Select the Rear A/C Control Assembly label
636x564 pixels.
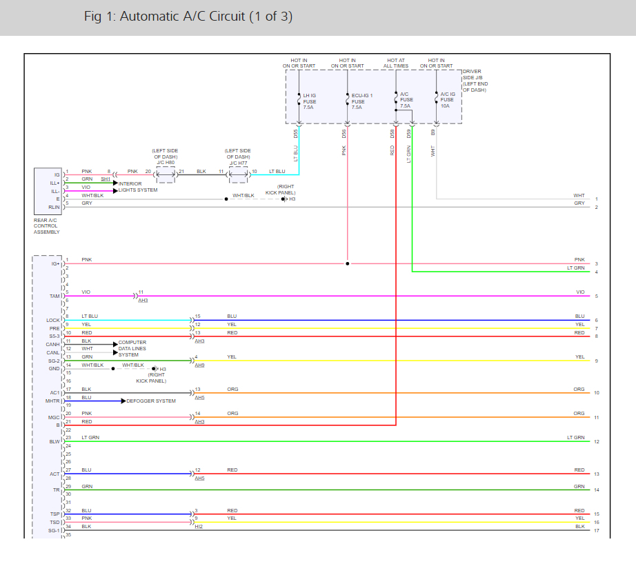pos(46,226)
